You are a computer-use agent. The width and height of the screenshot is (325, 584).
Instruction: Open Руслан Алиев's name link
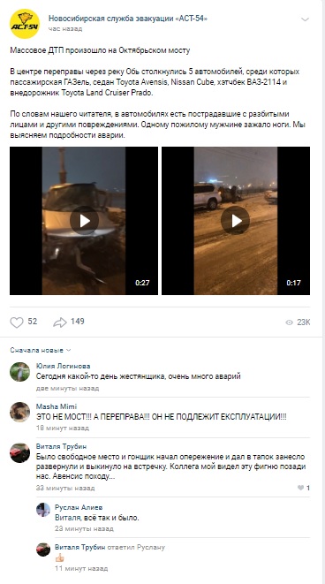79,507
